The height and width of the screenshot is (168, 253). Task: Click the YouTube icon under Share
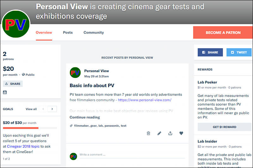[5, 92]
